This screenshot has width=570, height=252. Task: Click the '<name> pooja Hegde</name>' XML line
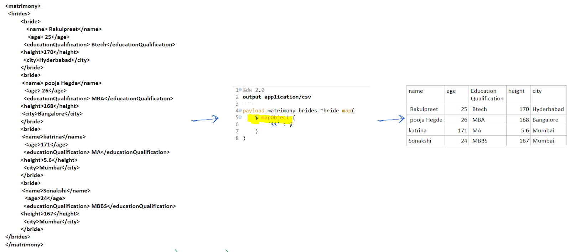62,83
